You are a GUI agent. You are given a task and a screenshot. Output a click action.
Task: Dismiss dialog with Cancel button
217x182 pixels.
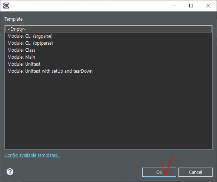pyautogui.click(x=196, y=172)
